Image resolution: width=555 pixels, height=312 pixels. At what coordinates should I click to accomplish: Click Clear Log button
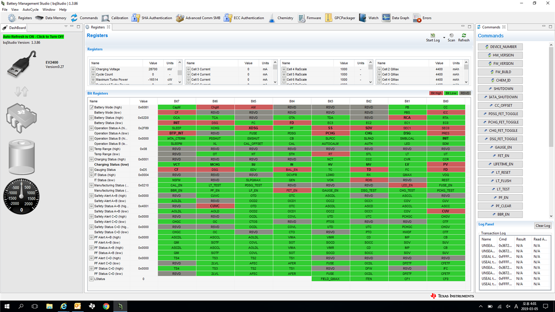point(543,226)
